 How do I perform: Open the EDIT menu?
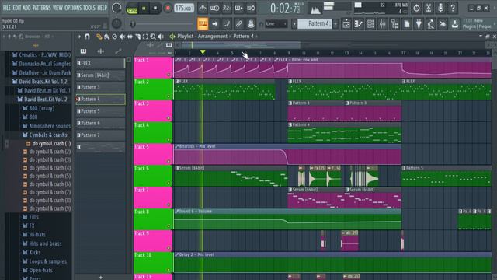16,8
